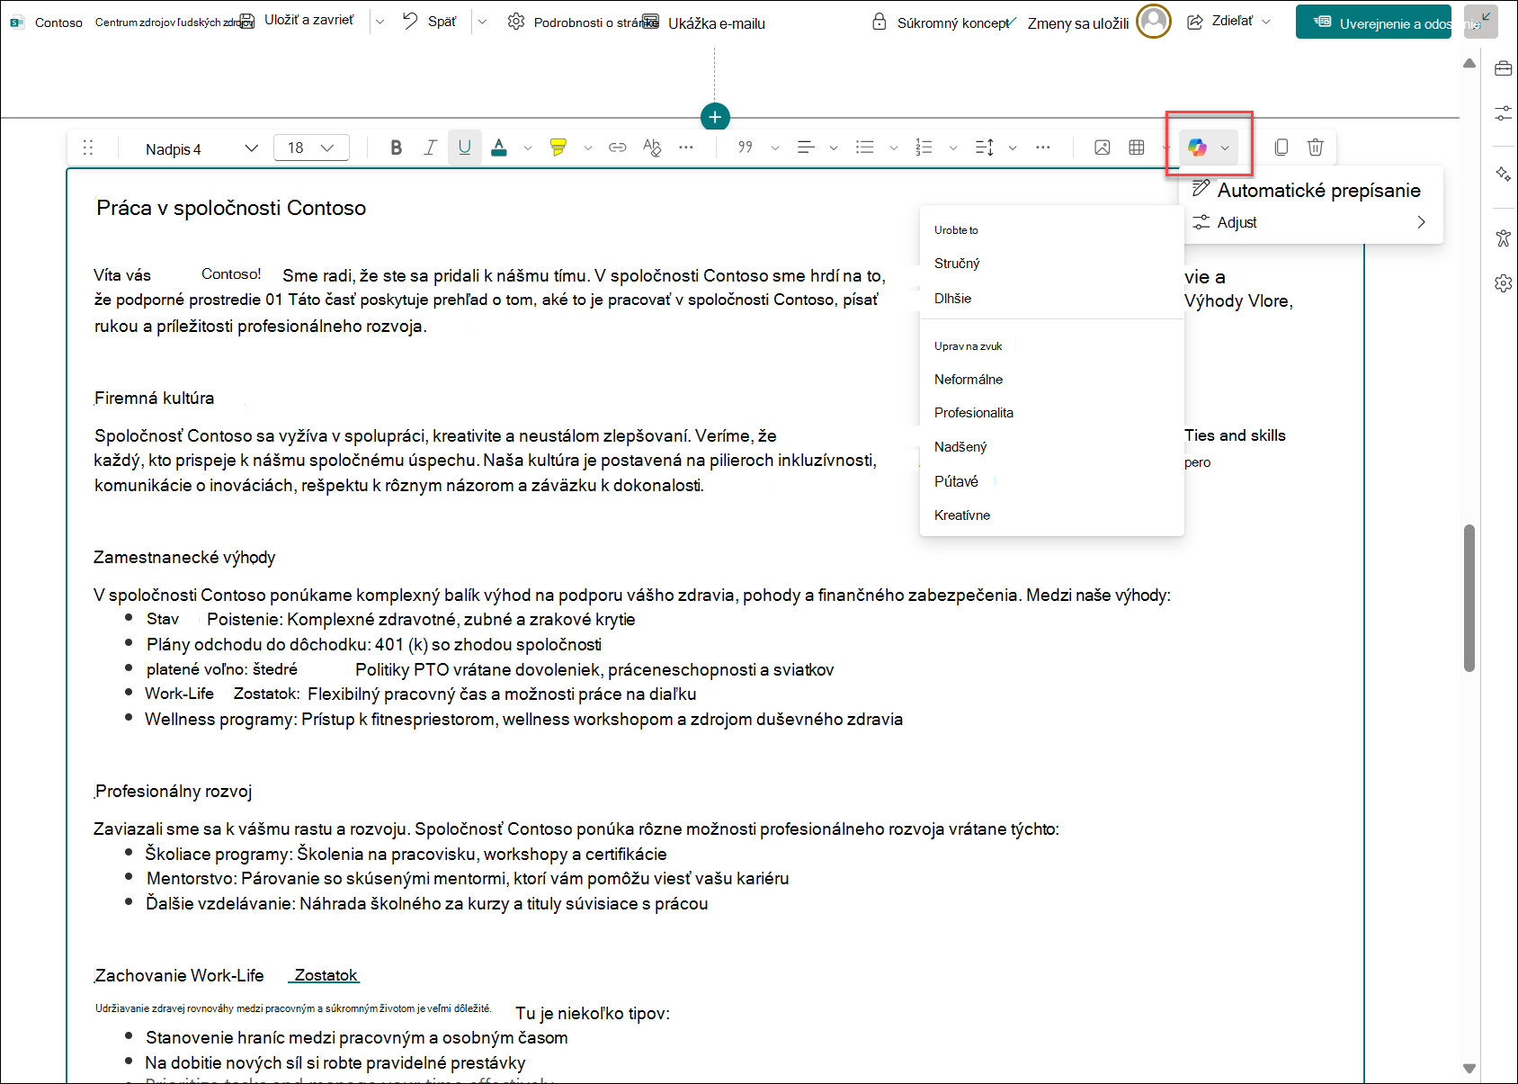Viewport: 1518px width, 1084px height.
Task: Click the heading Práca v spoločnosti Contoso
Action: pos(231,208)
